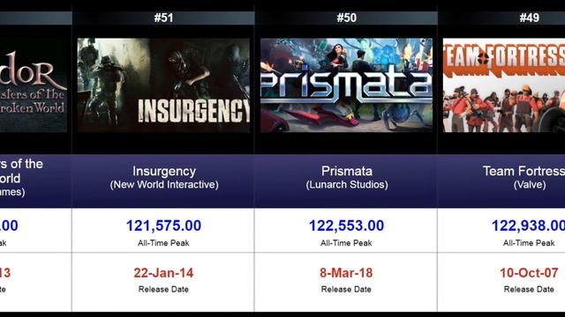This screenshot has width=565, height=317.
Task: Click the Prismata title text
Action: pyautogui.click(x=347, y=171)
